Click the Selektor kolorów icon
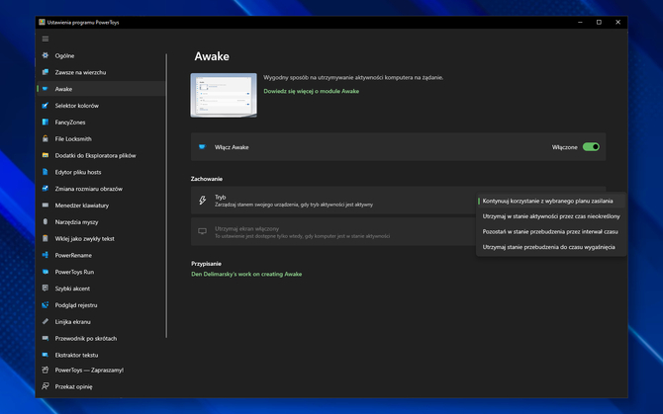The image size is (663, 414). point(46,106)
